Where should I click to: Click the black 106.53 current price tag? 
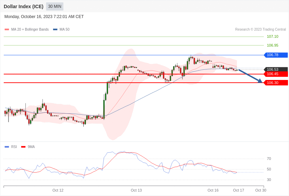click(x=276, y=69)
